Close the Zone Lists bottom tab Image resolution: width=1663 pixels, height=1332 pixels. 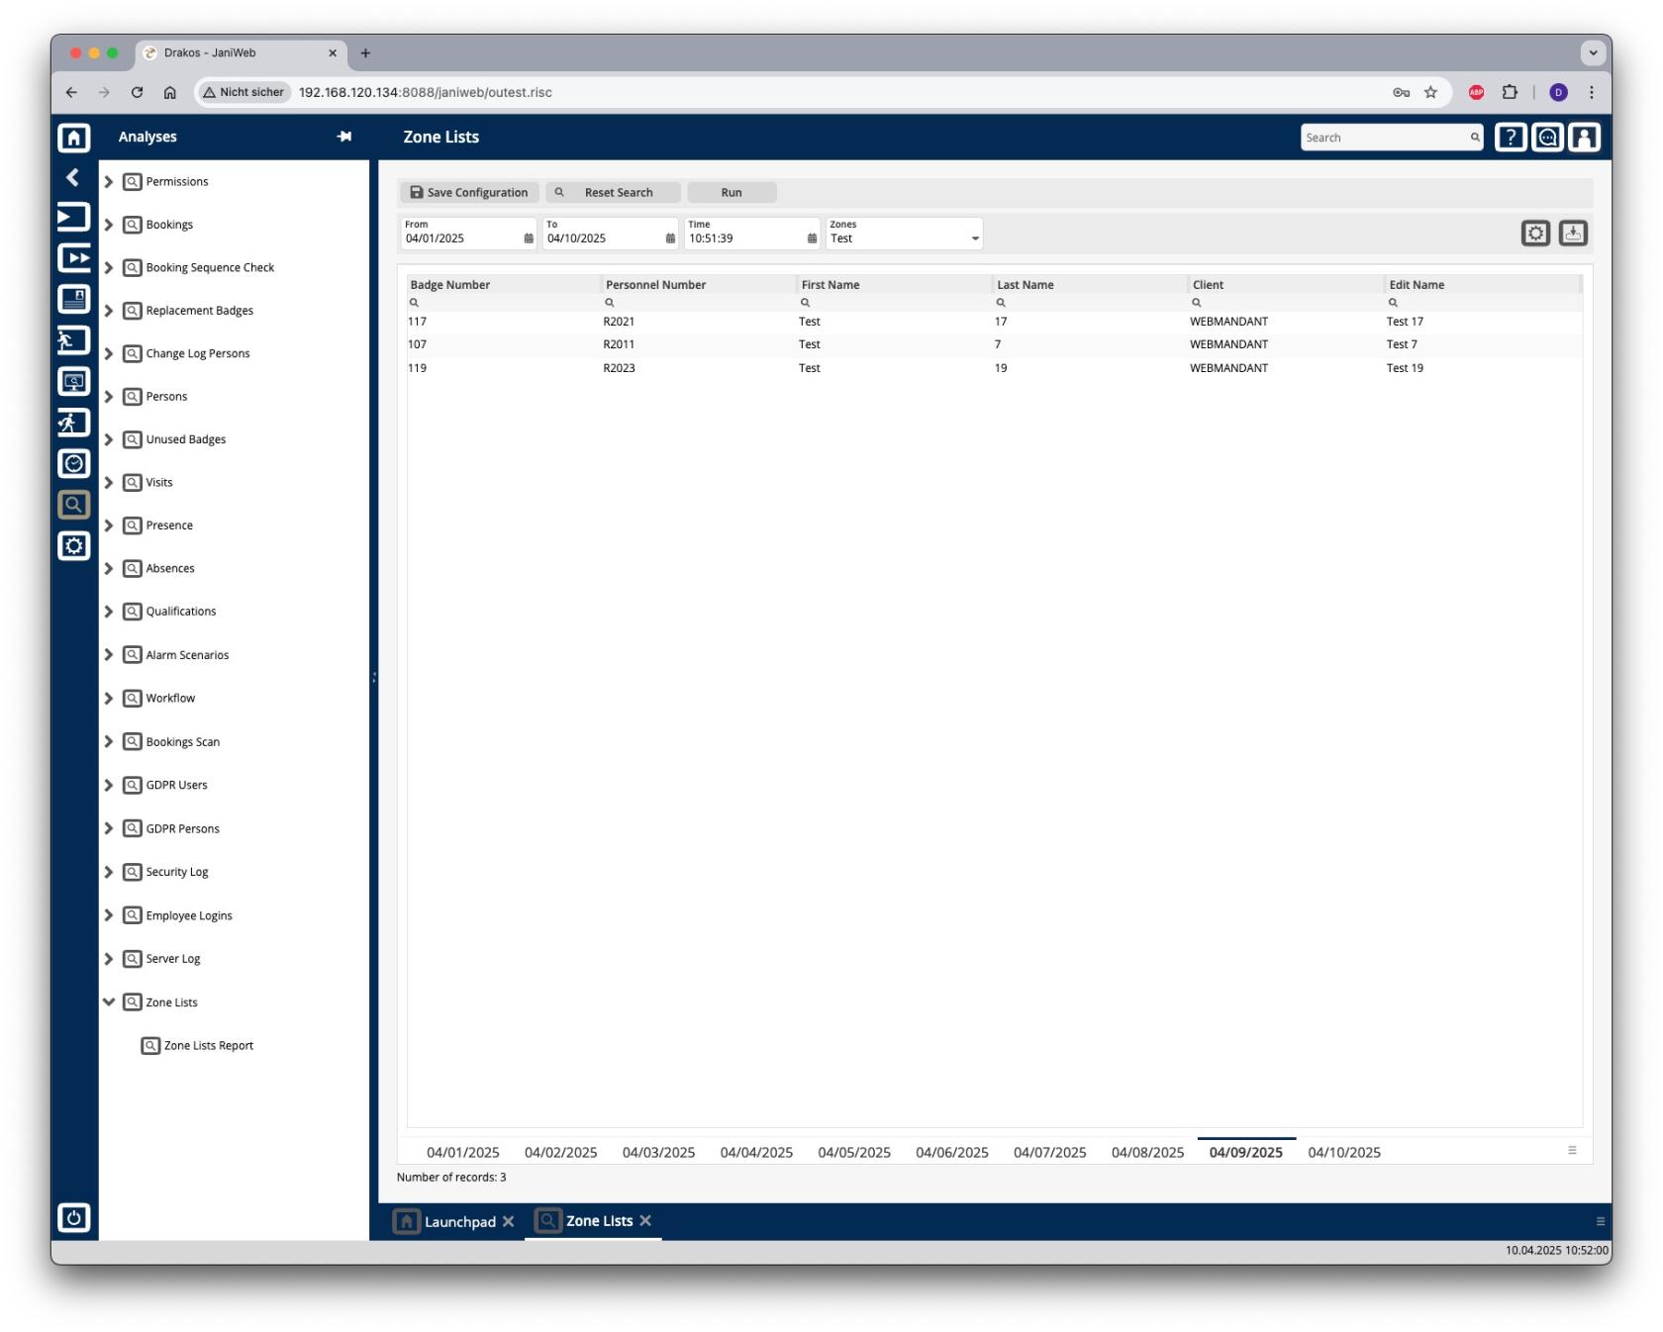[x=645, y=1221]
